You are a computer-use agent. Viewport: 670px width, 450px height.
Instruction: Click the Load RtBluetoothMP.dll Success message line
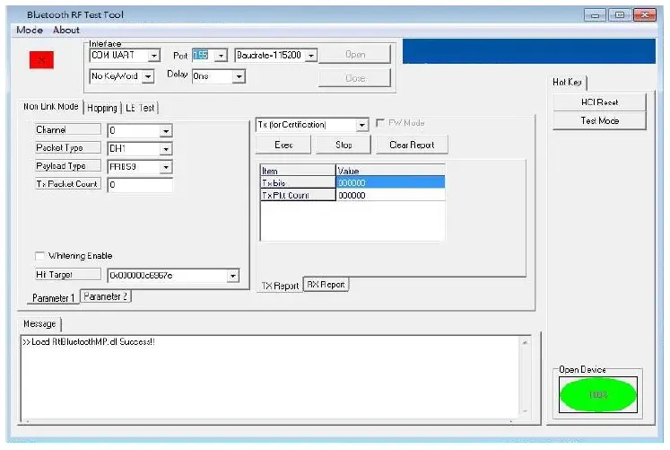[89, 342]
